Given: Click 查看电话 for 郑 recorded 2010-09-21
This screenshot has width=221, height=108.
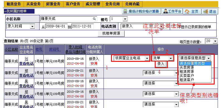Looking at the screenshot, I should point(26,75).
